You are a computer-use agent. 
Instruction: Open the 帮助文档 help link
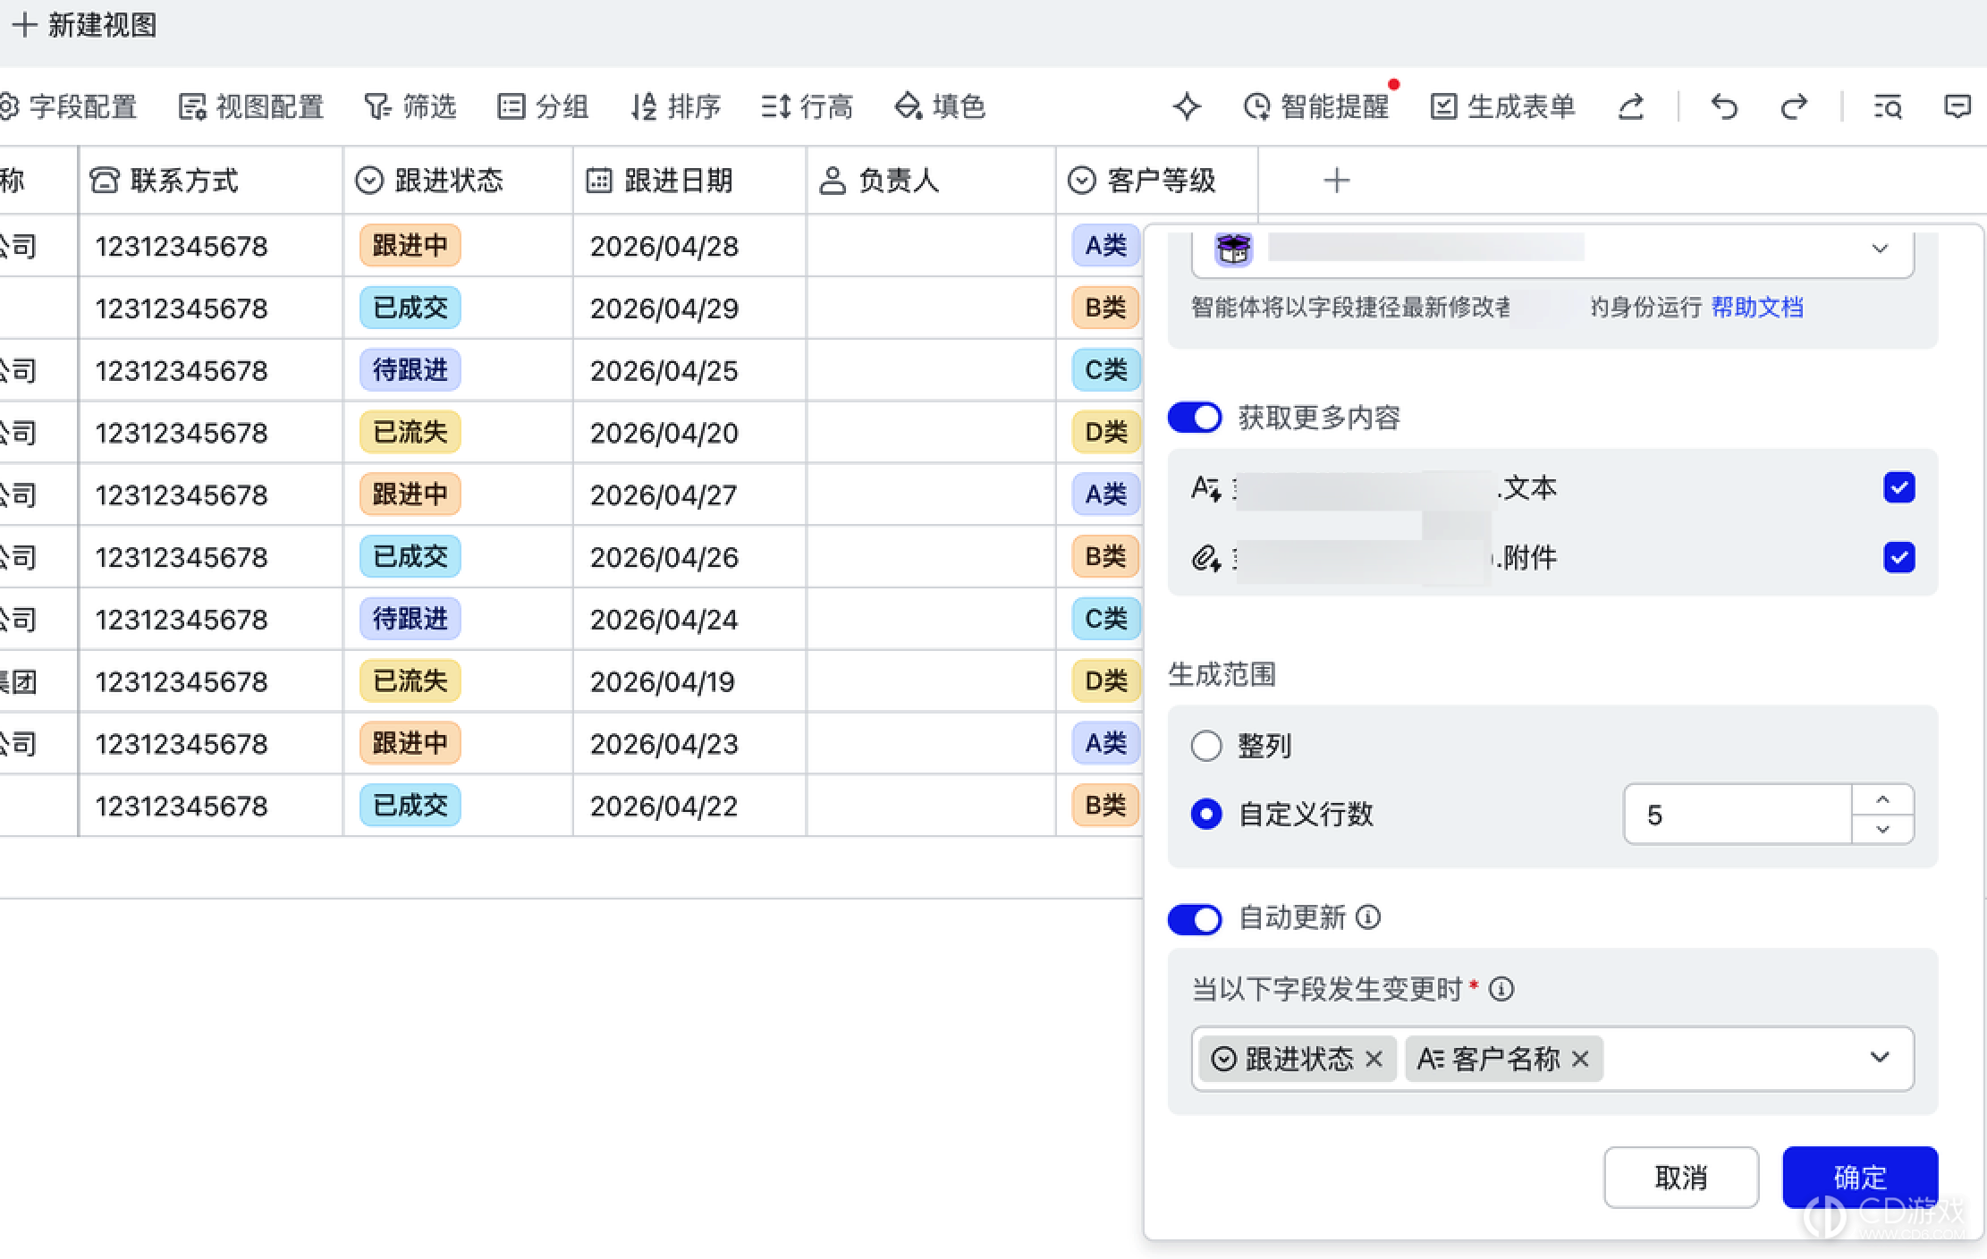(x=1756, y=308)
